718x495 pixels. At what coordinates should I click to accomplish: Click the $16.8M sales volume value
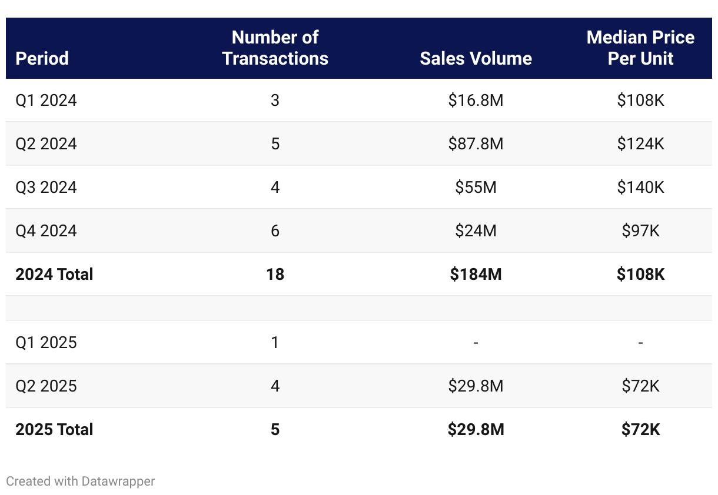pyautogui.click(x=476, y=101)
